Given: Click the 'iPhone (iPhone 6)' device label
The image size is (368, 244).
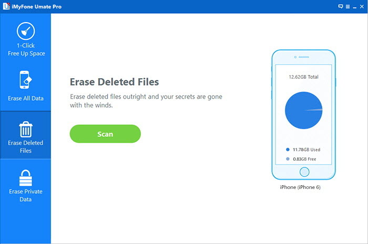Looking at the screenshot, I should (300, 187).
